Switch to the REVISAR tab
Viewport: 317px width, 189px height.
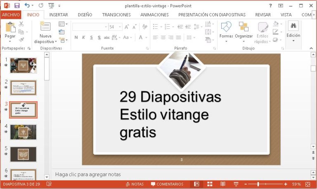pyautogui.click(x=263, y=15)
